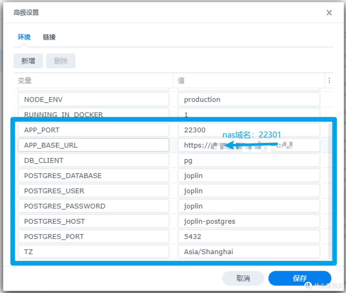Switch to the 环境 tab
Screen dimensions: 346x293
pos(24,37)
